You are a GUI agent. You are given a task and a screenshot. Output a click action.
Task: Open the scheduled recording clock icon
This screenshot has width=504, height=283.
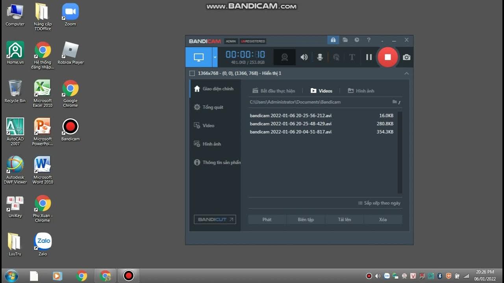pyautogui.click(x=357, y=40)
